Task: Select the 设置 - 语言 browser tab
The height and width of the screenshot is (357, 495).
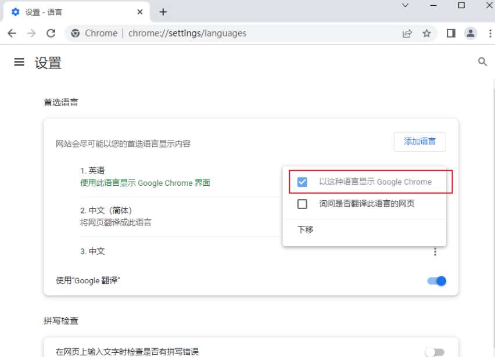Action: tap(76, 12)
